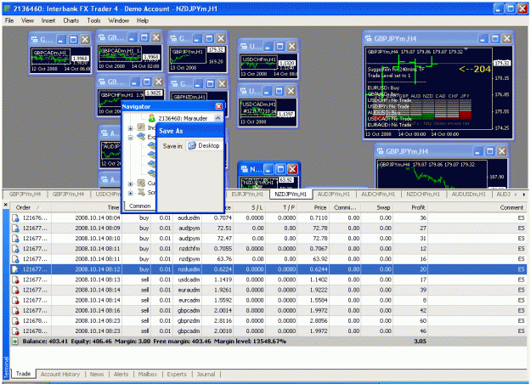Click the chart icon in active NZDJPYm window title
The width and height of the screenshot is (531, 384).
[244, 169]
